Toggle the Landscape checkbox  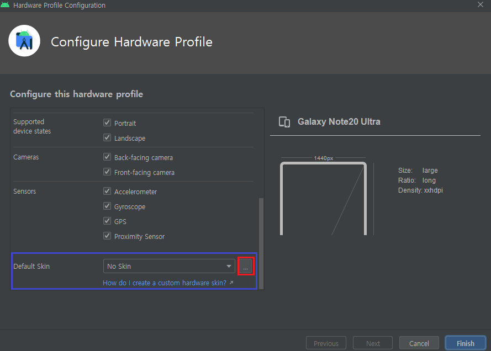(x=107, y=137)
